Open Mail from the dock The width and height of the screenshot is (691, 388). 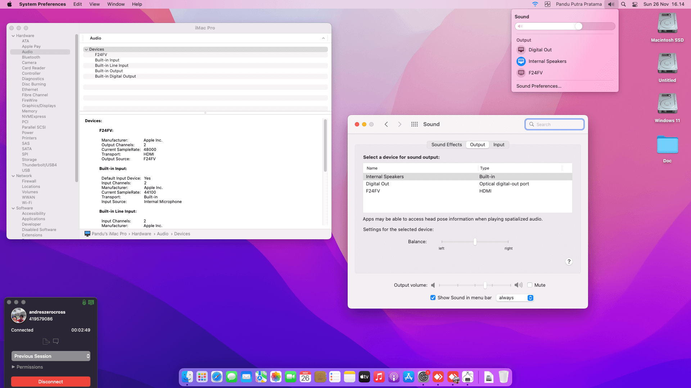click(x=246, y=377)
